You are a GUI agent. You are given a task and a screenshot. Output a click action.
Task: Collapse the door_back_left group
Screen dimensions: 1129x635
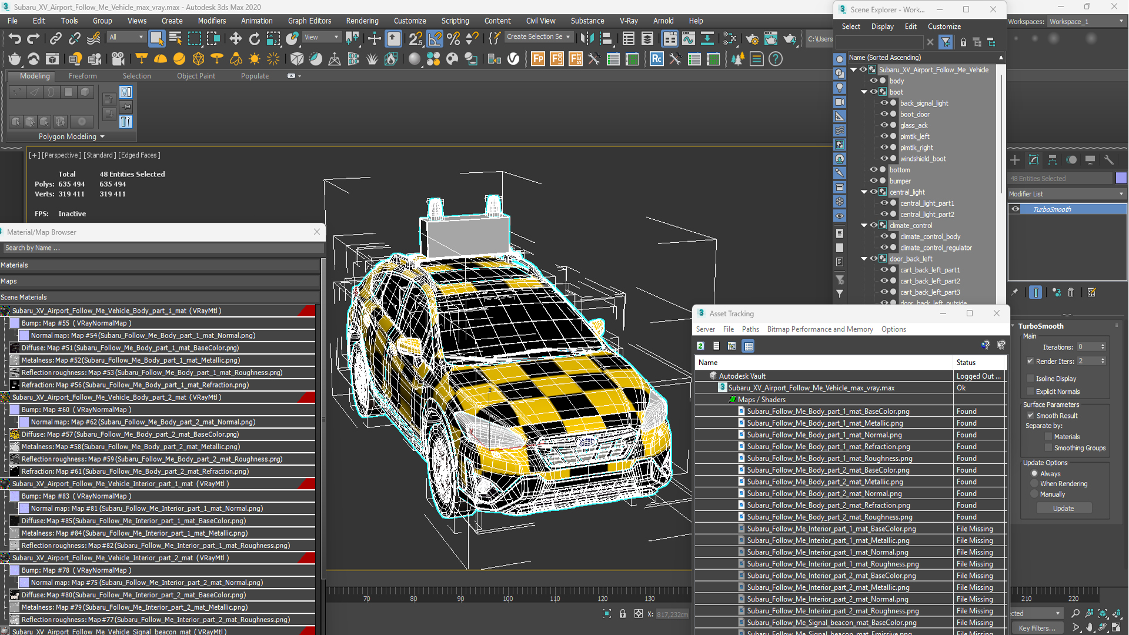(864, 259)
